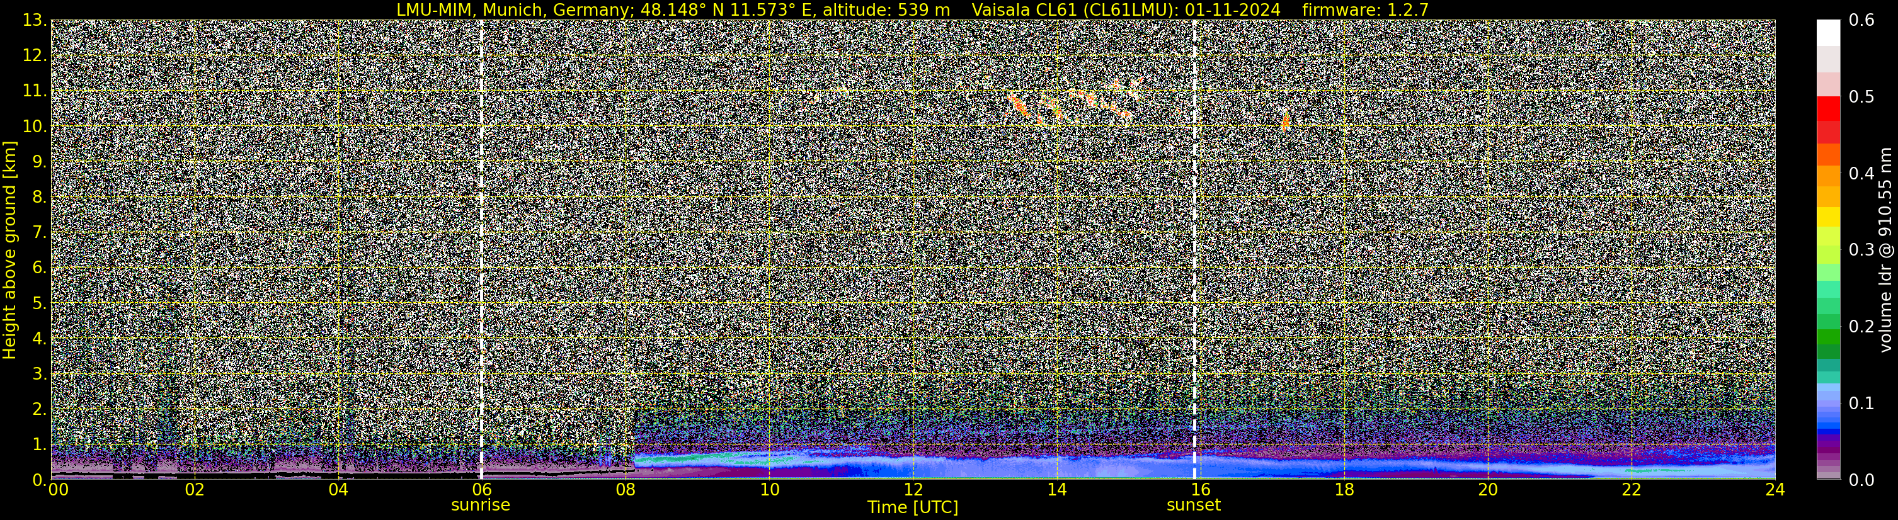The height and width of the screenshot is (520, 1898).
Task: Click the '13.' height axis tick label
Action: (34, 21)
